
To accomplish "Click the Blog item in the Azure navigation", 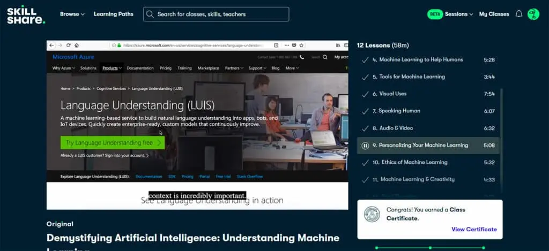I will [x=276, y=68].
